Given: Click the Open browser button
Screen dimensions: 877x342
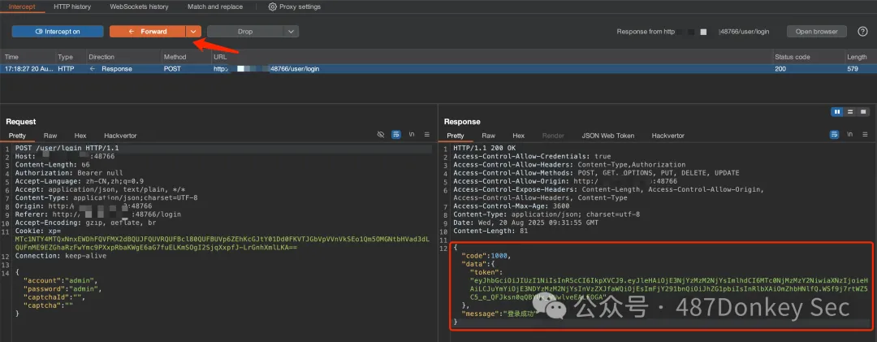Looking at the screenshot, I should click(816, 32).
